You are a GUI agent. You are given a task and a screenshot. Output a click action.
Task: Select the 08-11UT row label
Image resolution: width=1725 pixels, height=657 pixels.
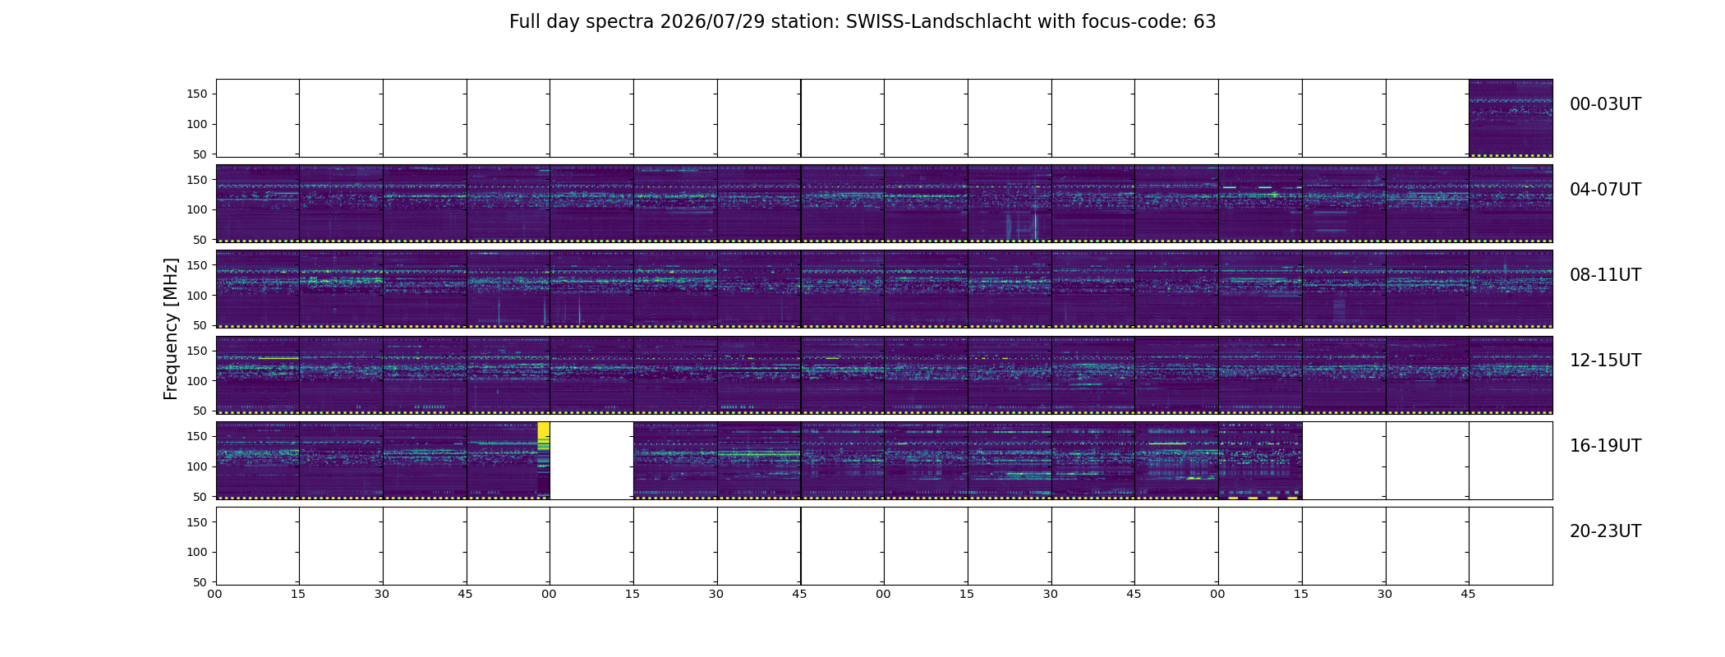point(1605,275)
